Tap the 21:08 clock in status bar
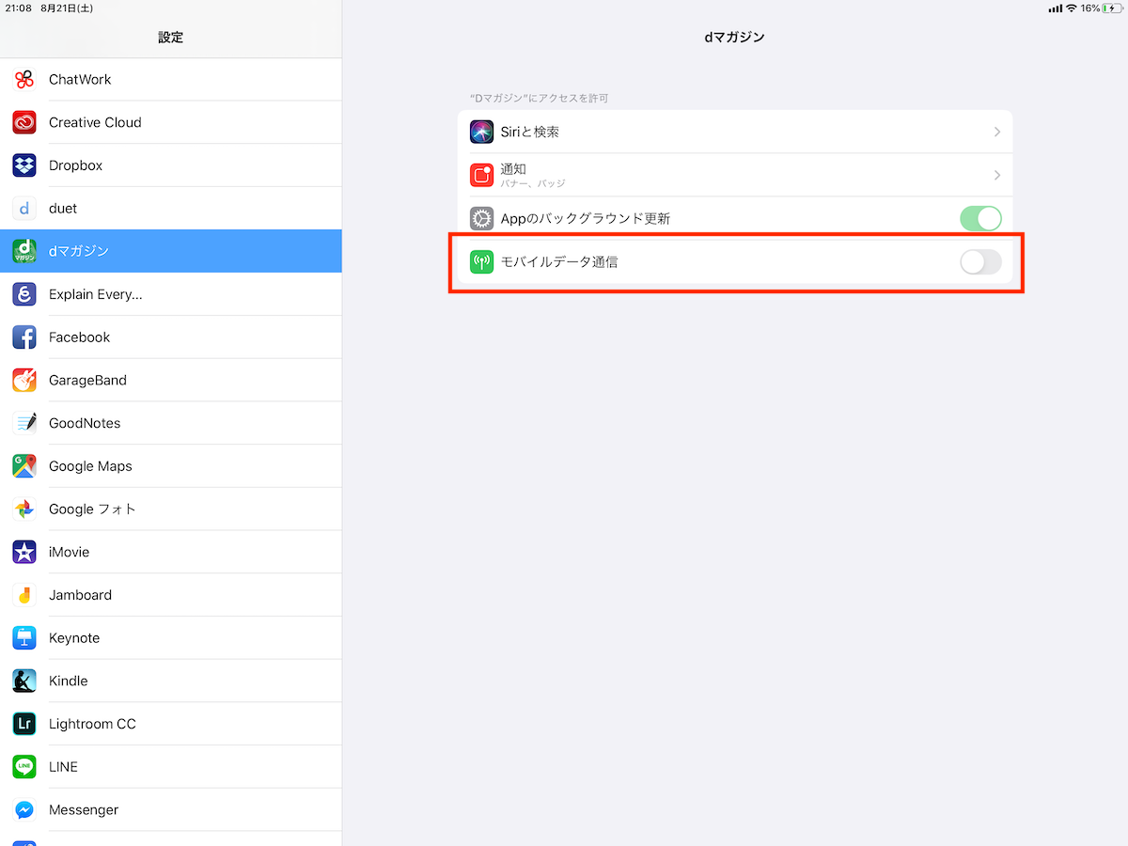 point(18,8)
